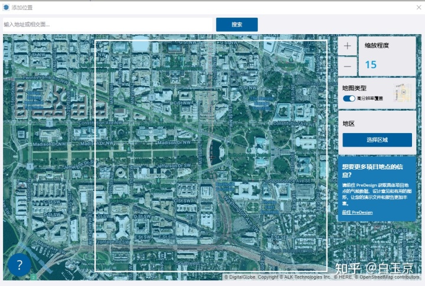Close the 添加位置 dialog
The image size is (425, 286).
click(x=419, y=8)
